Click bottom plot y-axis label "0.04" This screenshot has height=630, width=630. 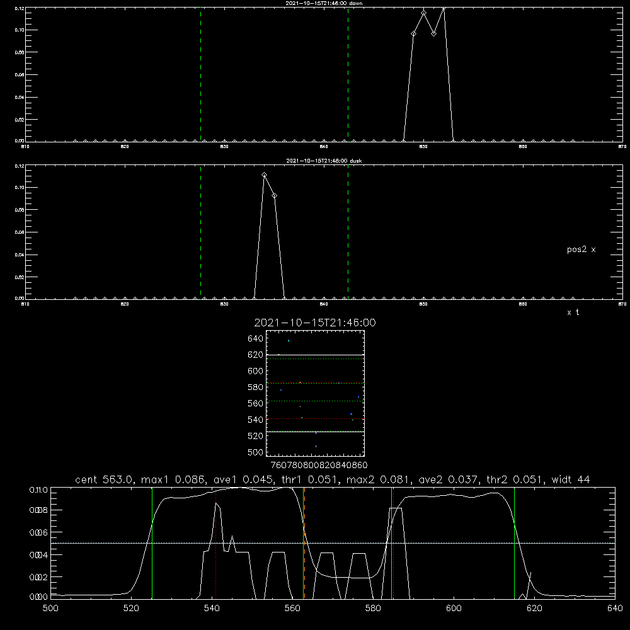coord(38,555)
